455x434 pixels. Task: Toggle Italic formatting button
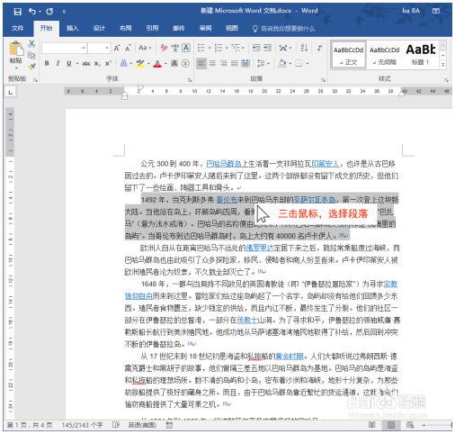[x=58, y=63]
